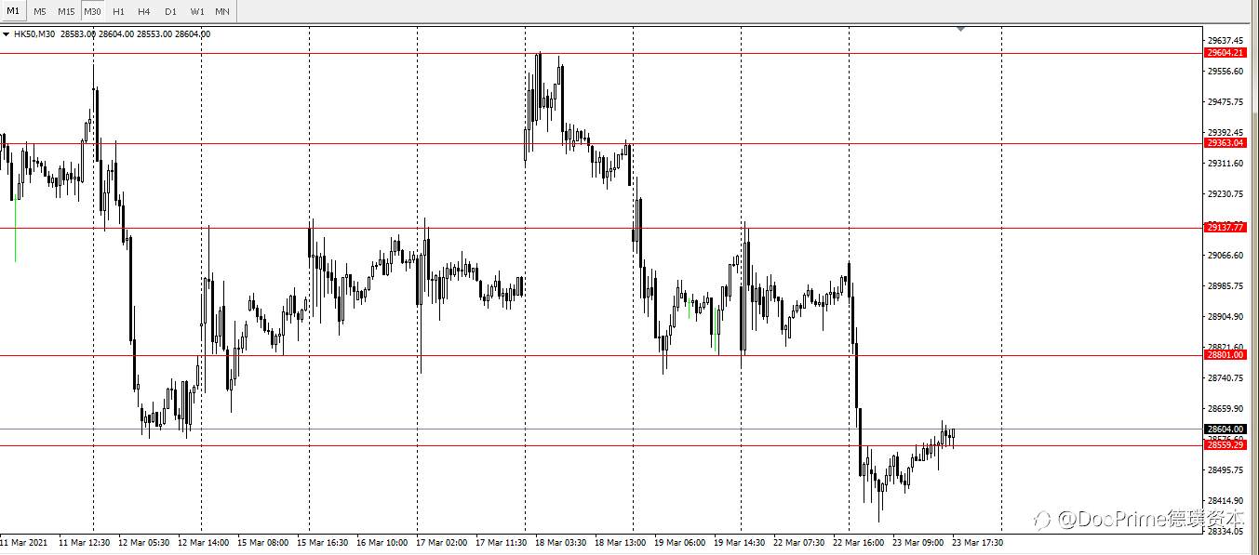Click the 23 Mar 17:30 time label
The image size is (1259, 555).
tap(977, 542)
